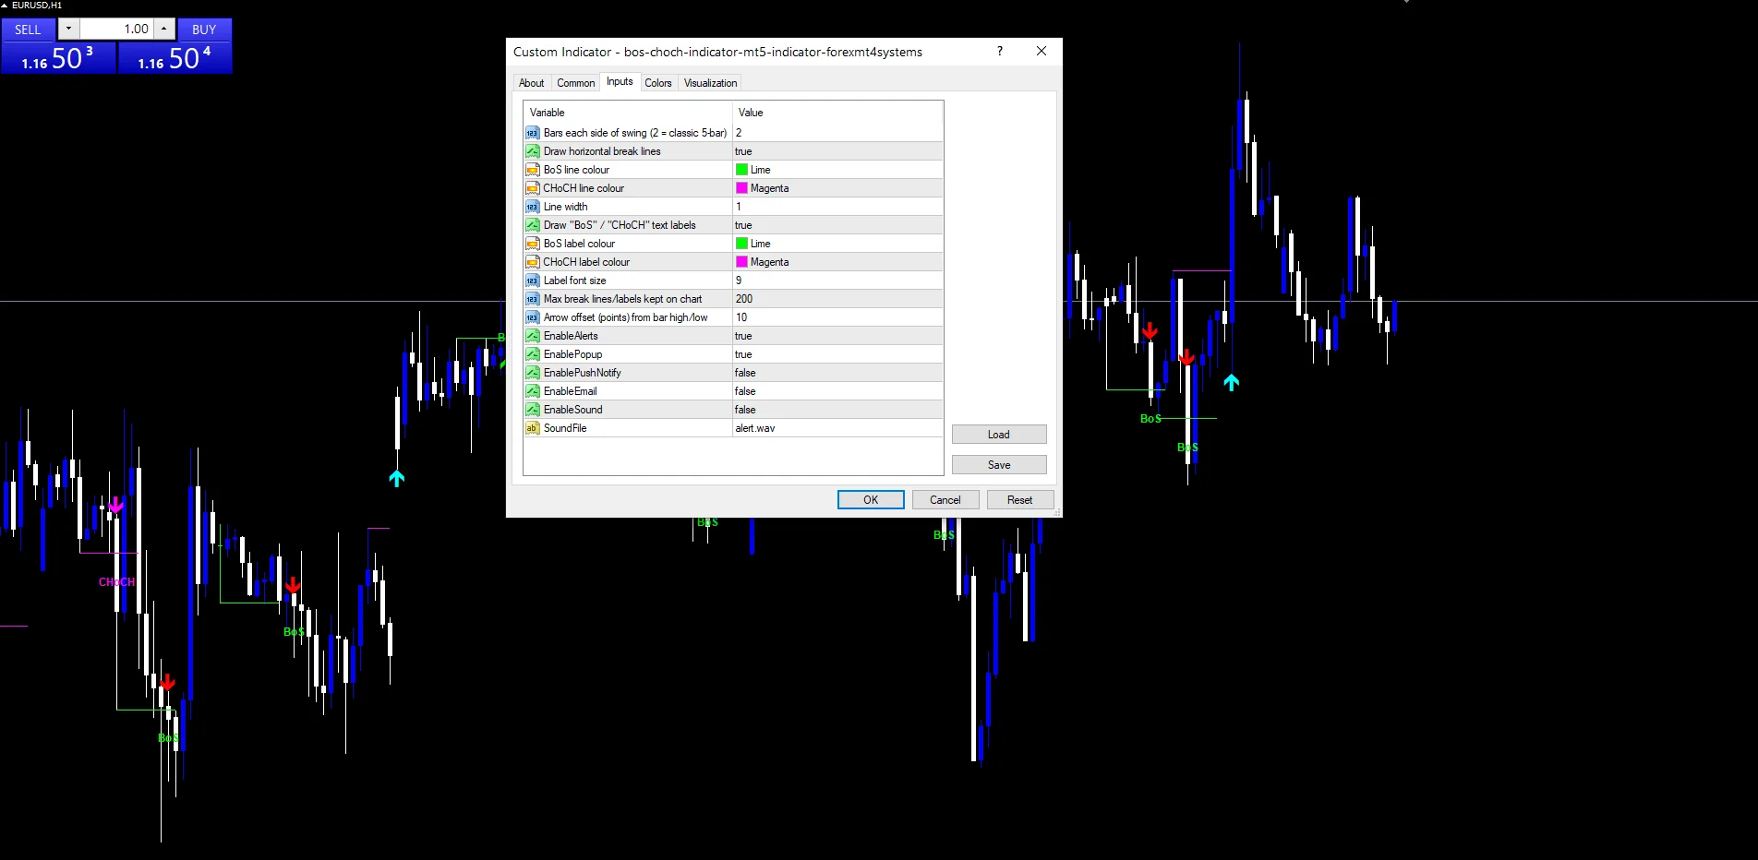Click the boolean icon beside EnableAlerts
1758x860 pixels.
coord(532,336)
